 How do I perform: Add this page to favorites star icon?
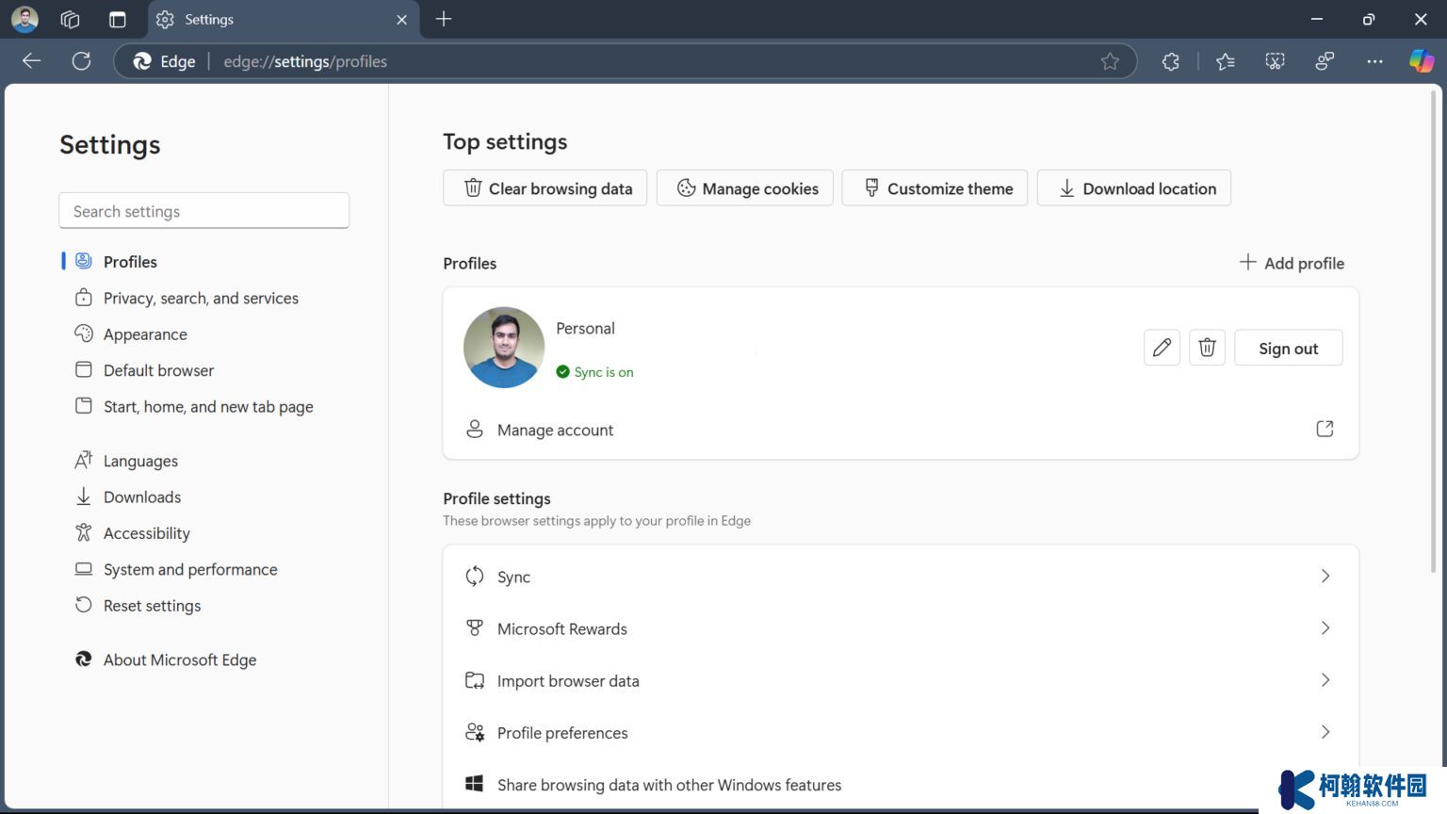click(x=1110, y=61)
